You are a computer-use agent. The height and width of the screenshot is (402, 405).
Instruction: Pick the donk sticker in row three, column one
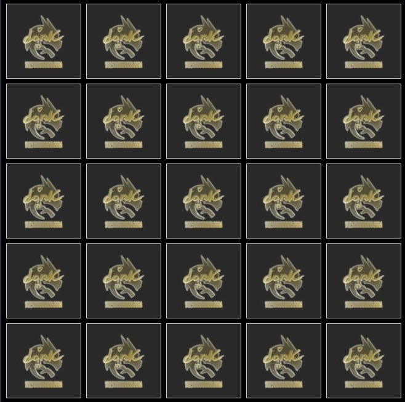point(44,201)
